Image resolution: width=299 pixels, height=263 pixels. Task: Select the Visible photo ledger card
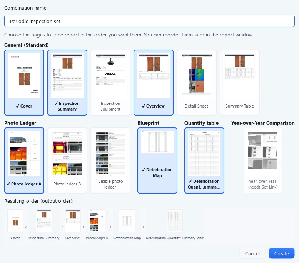click(110, 160)
